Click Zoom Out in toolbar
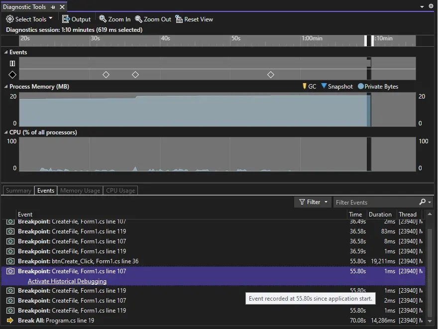The image size is (438, 329). [x=153, y=19]
